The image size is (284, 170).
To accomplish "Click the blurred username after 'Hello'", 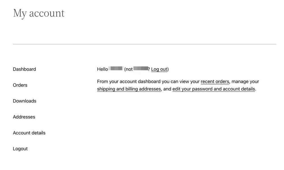I will pos(116,68).
